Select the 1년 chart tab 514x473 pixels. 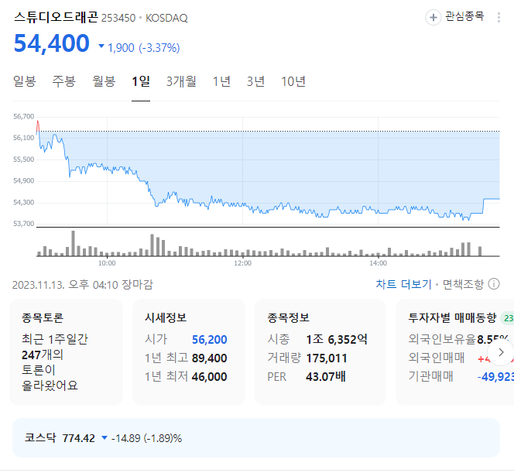tap(221, 81)
